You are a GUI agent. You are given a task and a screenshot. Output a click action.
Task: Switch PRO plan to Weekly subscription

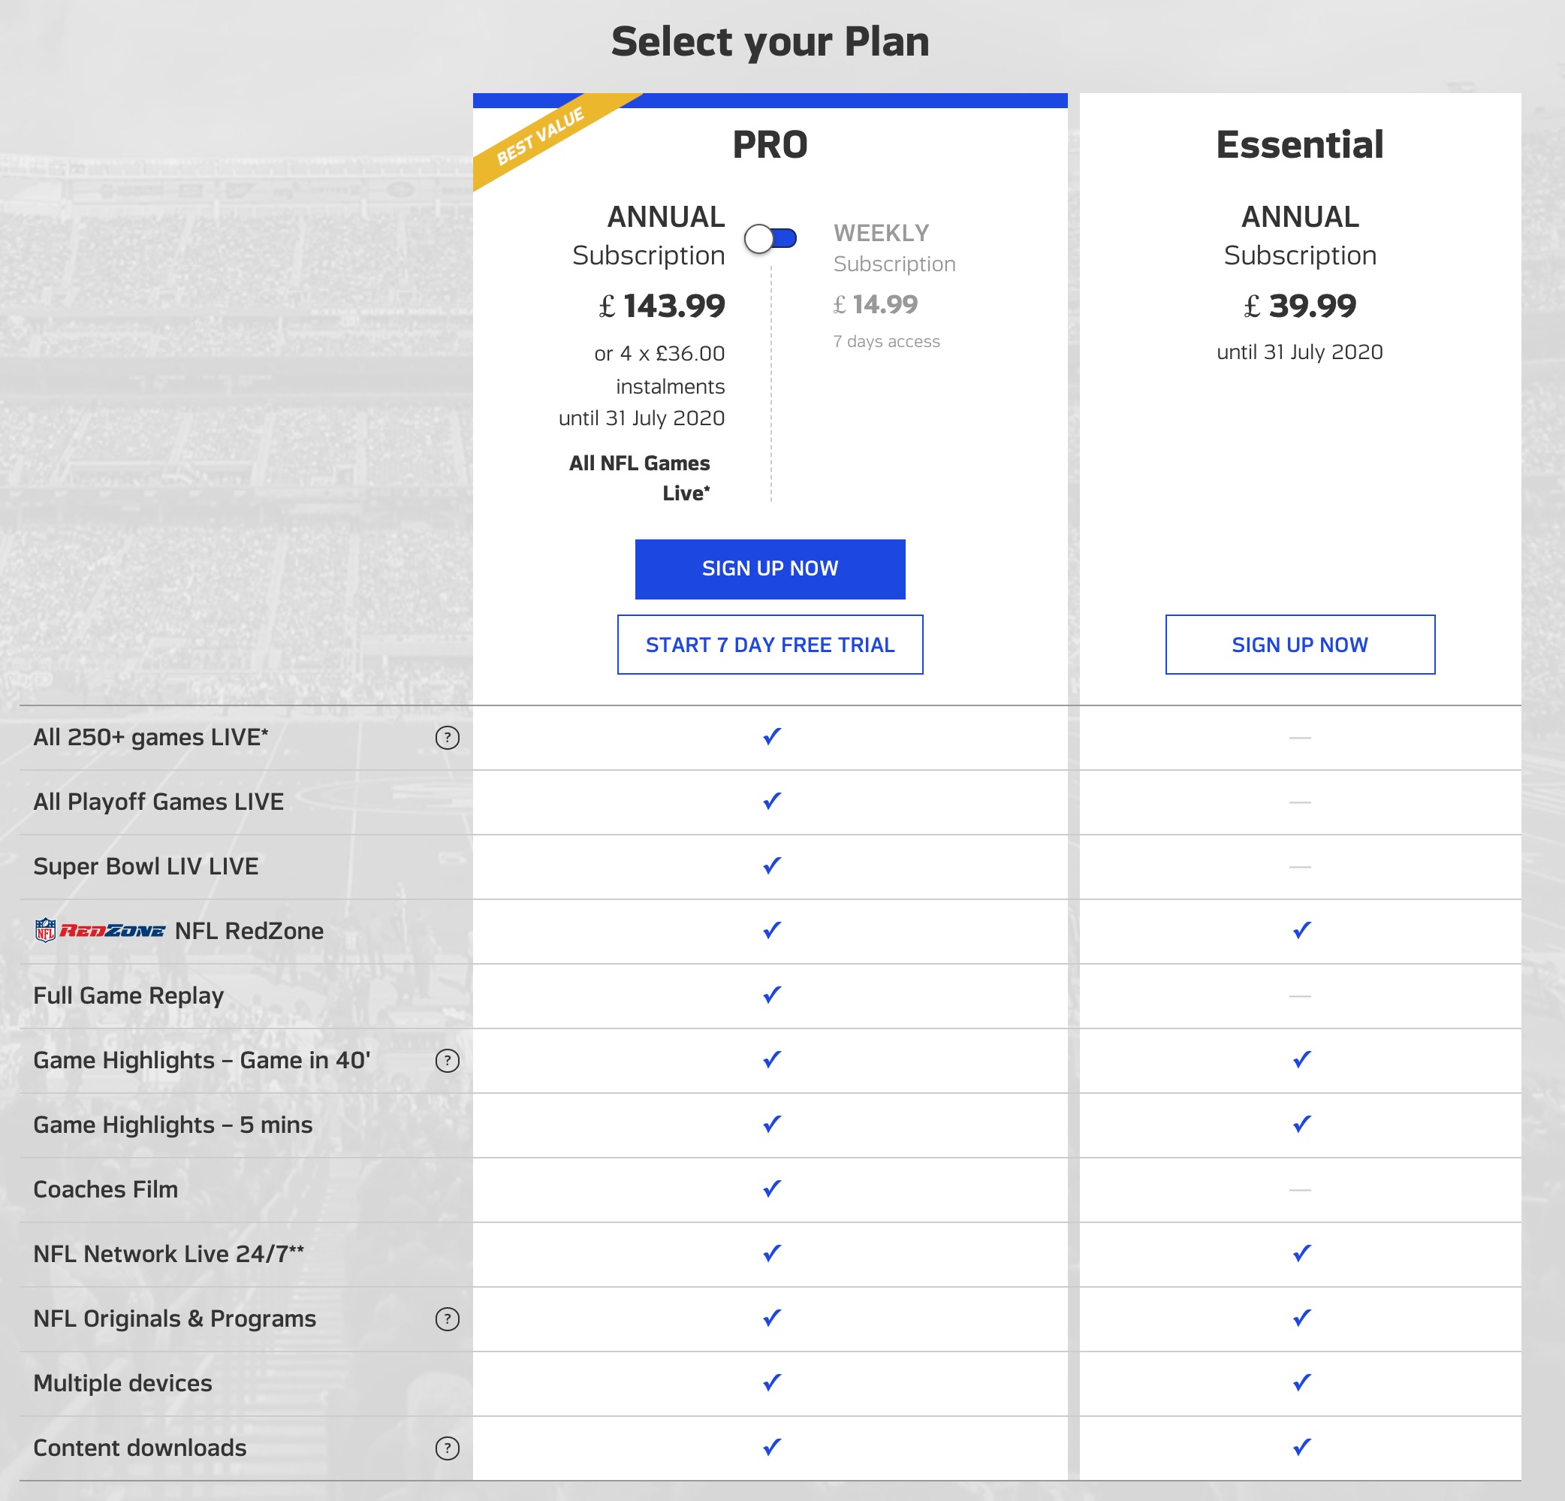click(x=769, y=237)
